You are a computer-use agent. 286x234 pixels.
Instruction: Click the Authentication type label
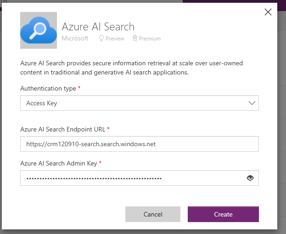pos(48,88)
